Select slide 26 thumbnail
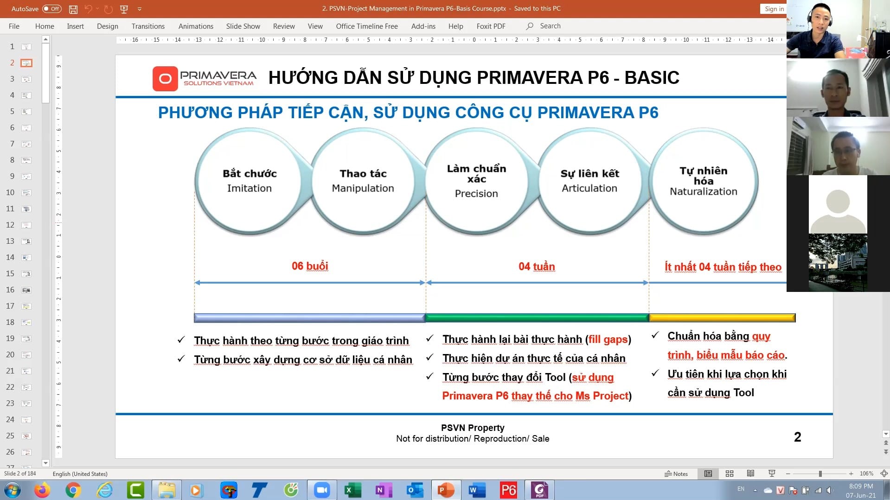890x500 pixels. 26,452
